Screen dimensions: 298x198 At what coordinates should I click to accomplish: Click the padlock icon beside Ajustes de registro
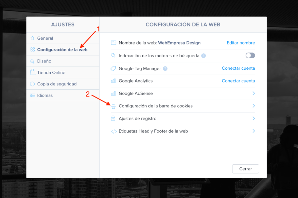pyautogui.click(x=113, y=118)
